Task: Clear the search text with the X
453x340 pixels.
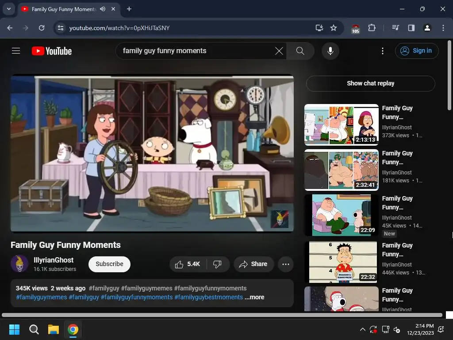Action: [x=279, y=51]
